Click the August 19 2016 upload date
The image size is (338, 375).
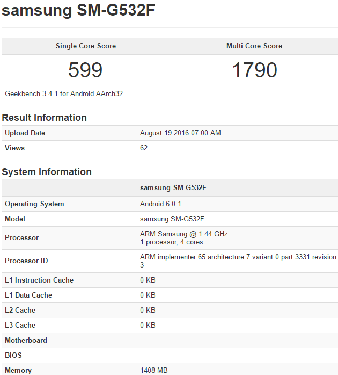point(180,133)
